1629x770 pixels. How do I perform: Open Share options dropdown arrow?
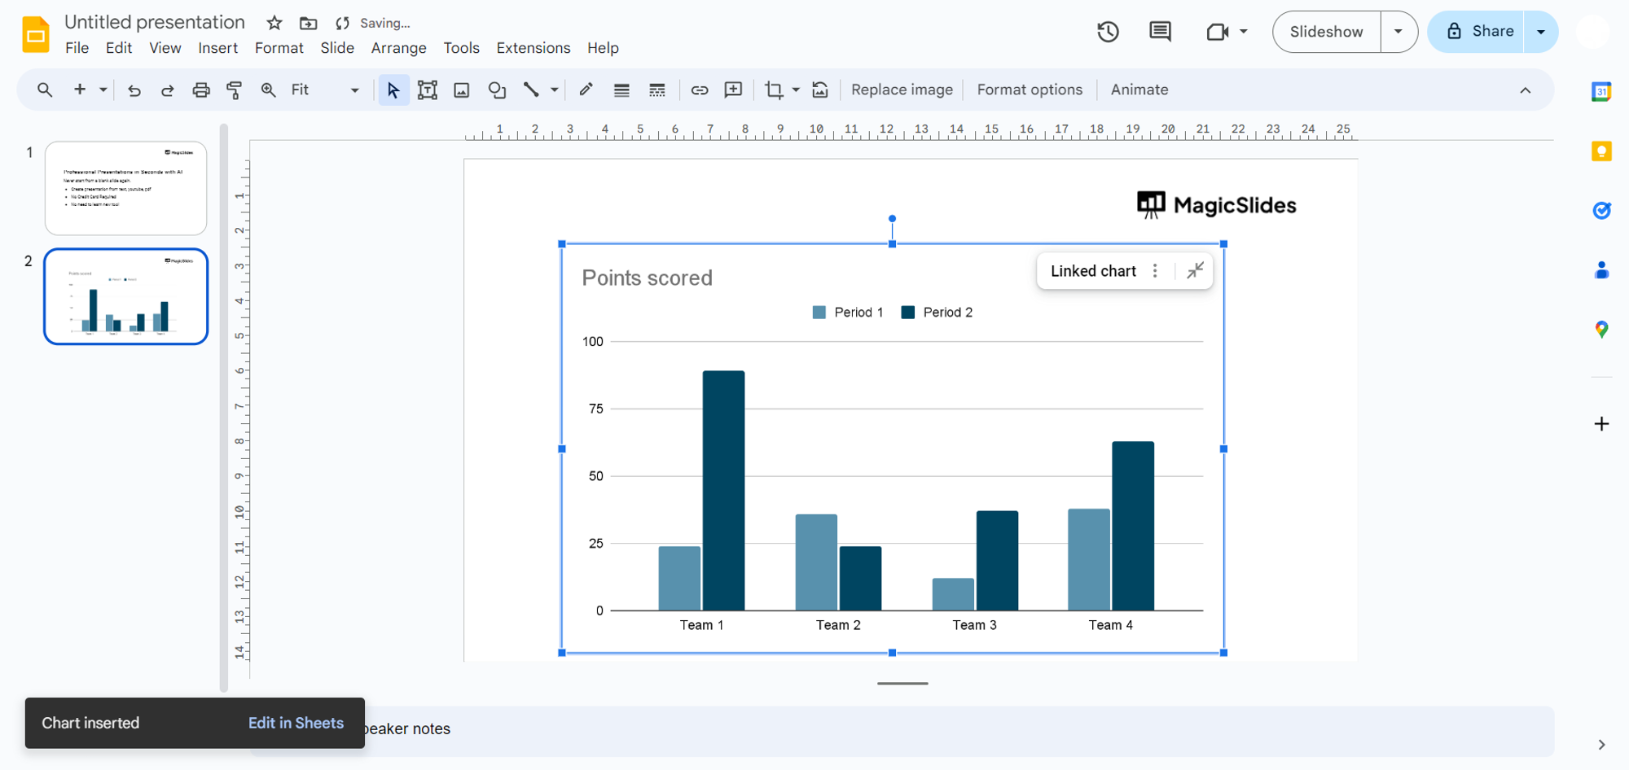tap(1541, 32)
